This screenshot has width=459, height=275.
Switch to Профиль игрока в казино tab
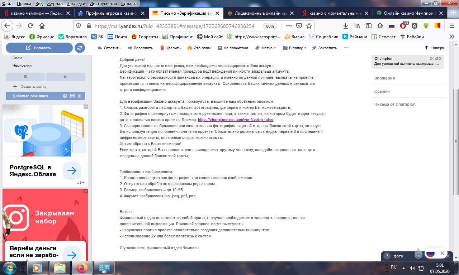111,13
